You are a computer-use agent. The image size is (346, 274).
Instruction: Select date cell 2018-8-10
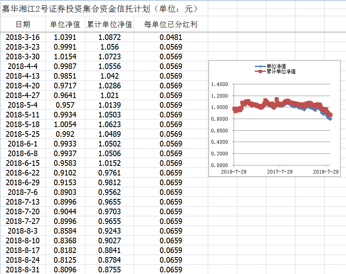point(23,241)
